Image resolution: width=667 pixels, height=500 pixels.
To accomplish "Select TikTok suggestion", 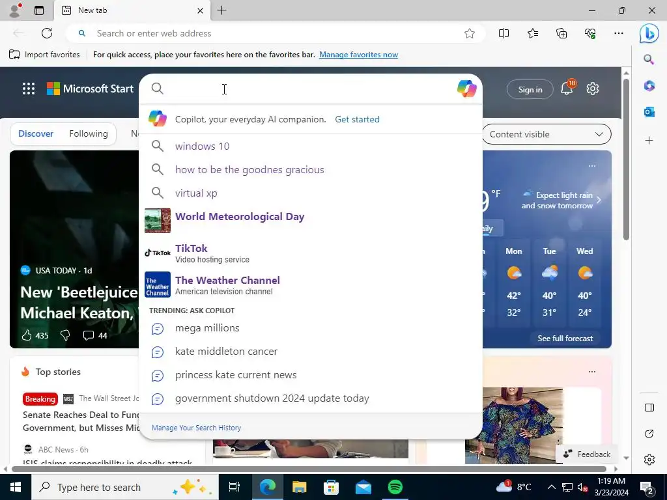I will [311, 253].
